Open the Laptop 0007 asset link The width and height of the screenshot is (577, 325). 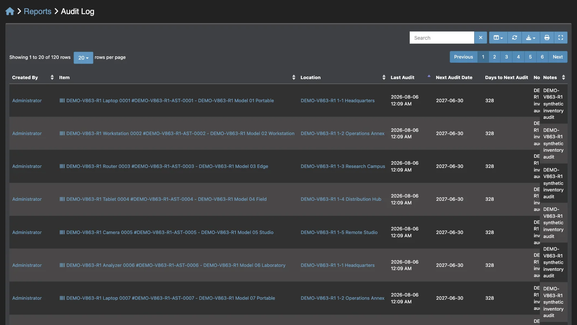171,298
